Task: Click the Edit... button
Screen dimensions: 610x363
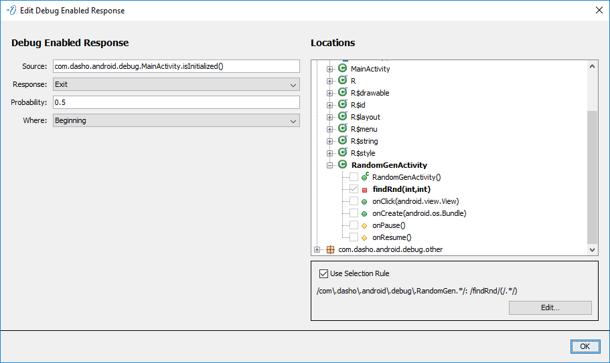Action: [550, 308]
